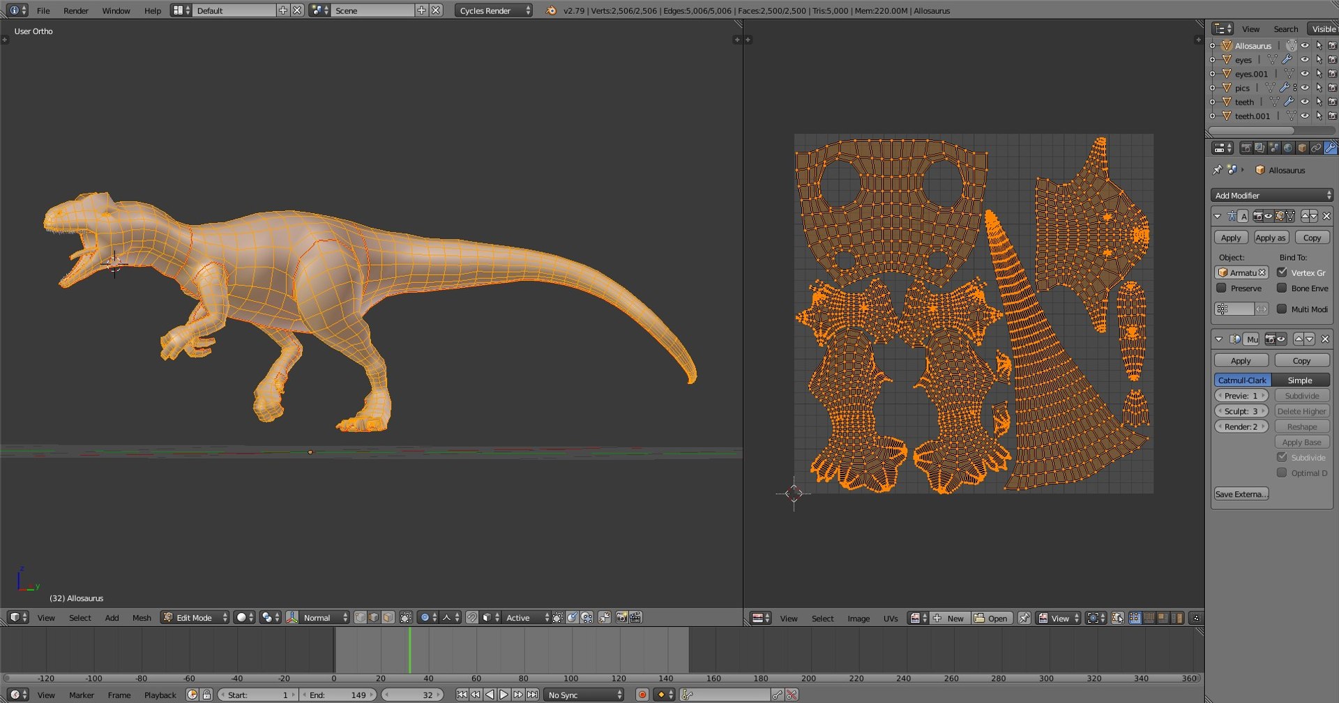Open the File menu
Viewport: 1339px width, 703px height.
[x=43, y=10]
